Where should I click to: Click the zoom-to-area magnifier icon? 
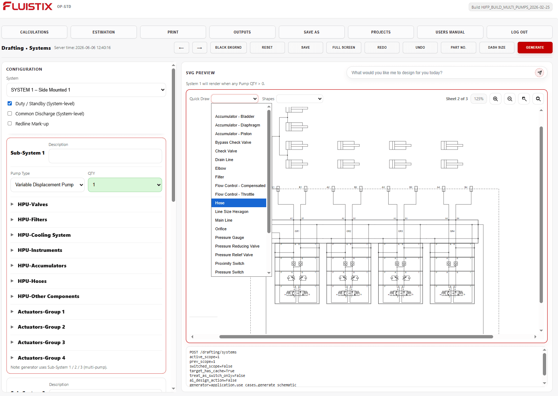[524, 99]
